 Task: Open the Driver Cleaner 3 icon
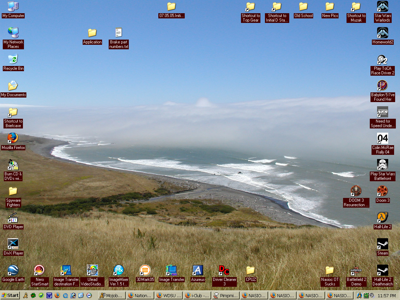coord(224,270)
